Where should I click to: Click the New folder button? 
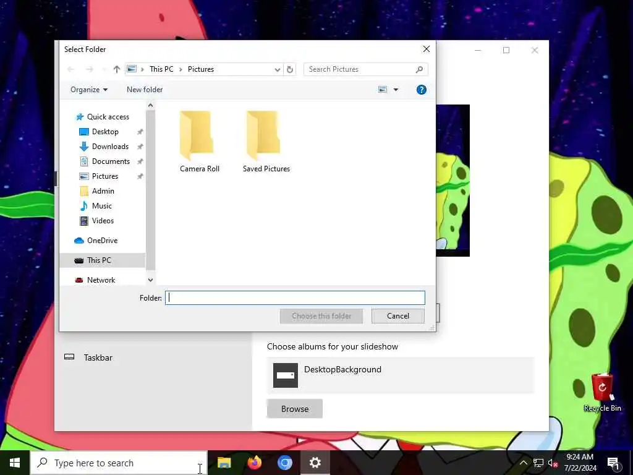[145, 90]
